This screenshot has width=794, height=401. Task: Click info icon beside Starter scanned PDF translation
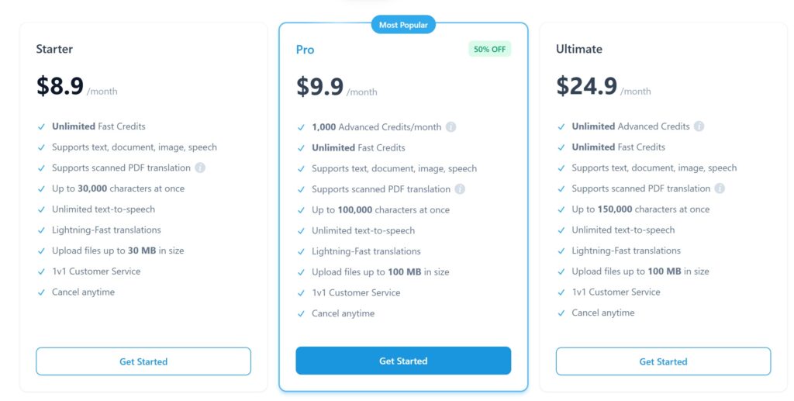click(200, 168)
